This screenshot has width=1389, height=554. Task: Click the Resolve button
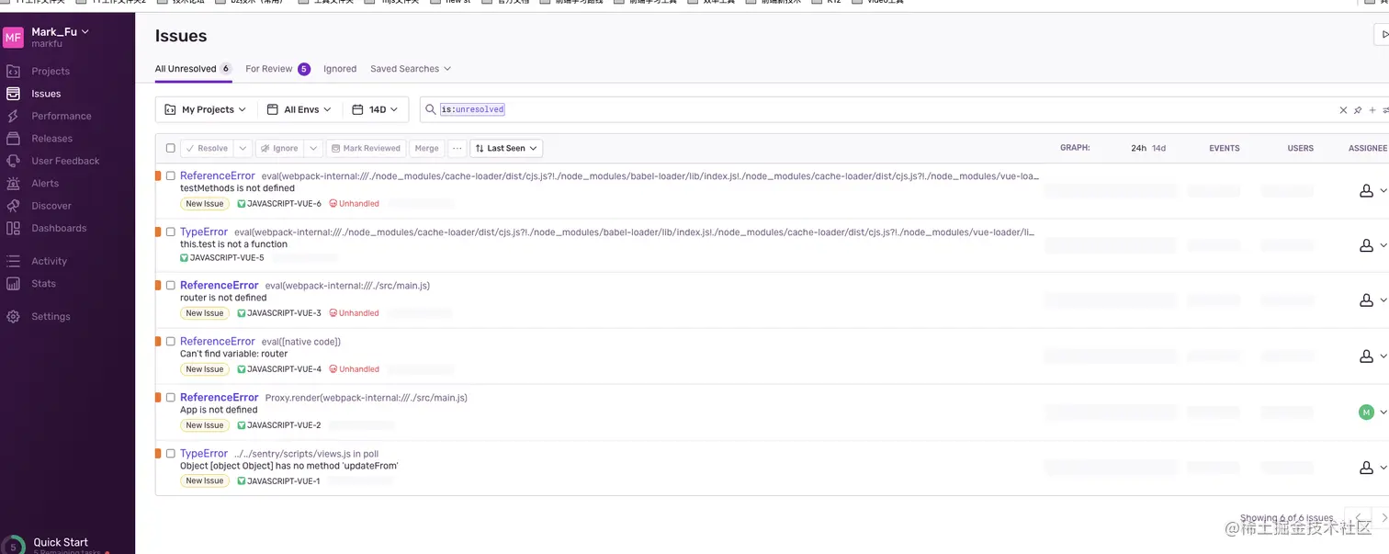[208, 148]
